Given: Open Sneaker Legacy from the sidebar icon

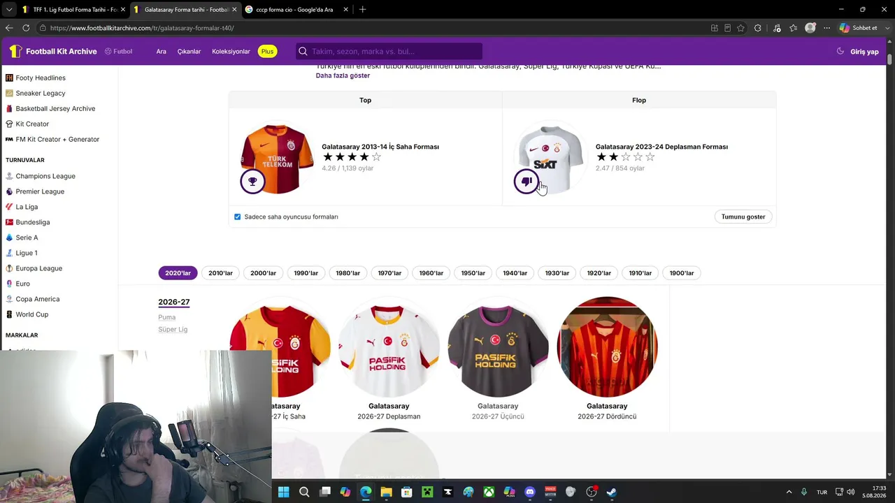Looking at the screenshot, I should (9, 93).
